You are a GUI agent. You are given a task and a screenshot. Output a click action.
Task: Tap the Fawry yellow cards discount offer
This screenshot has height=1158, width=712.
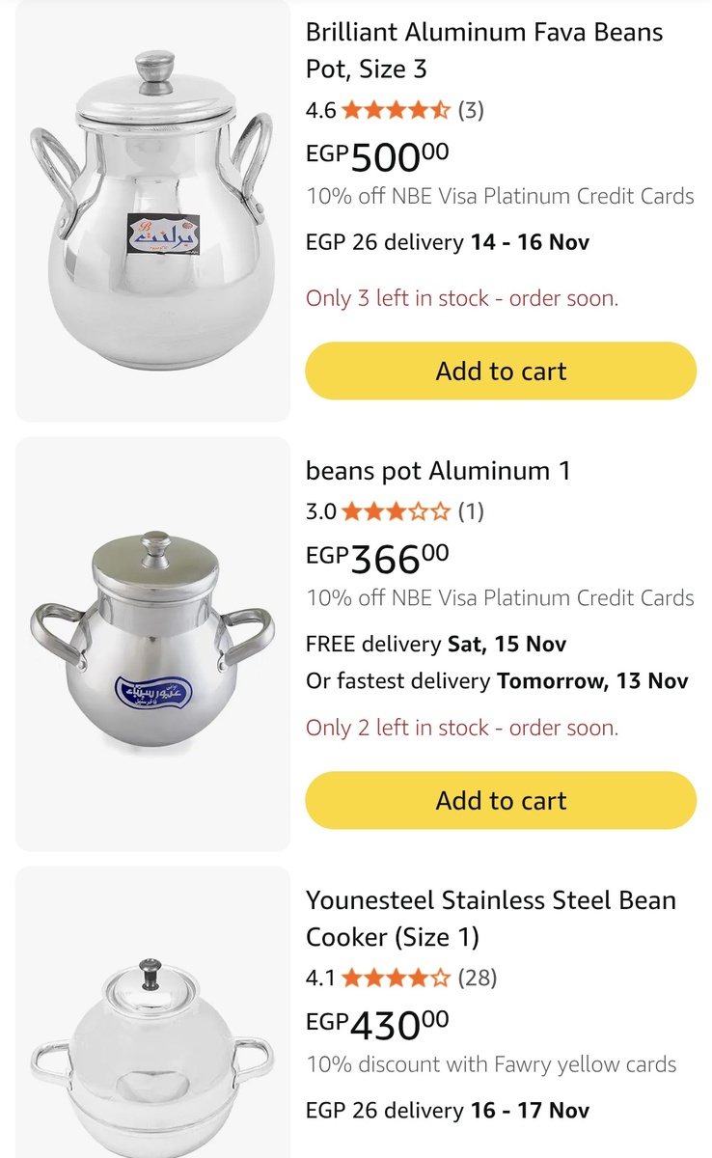pos(491,1064)
